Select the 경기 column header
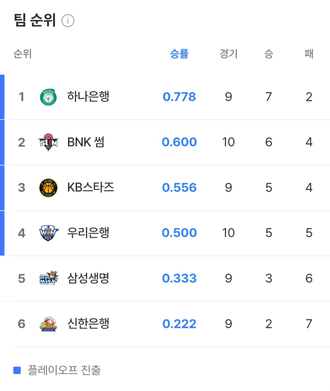The height and width of the screenshot is (391, 330). coord(228,54)
